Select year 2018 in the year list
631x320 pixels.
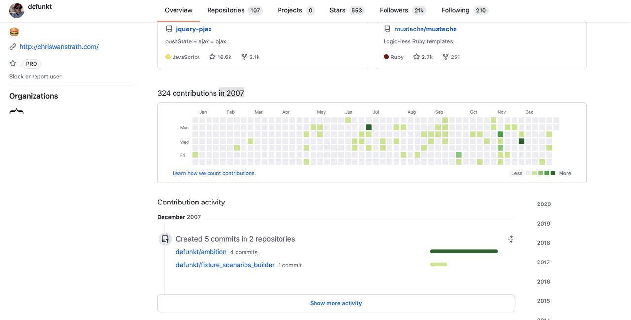click(544, 243)
